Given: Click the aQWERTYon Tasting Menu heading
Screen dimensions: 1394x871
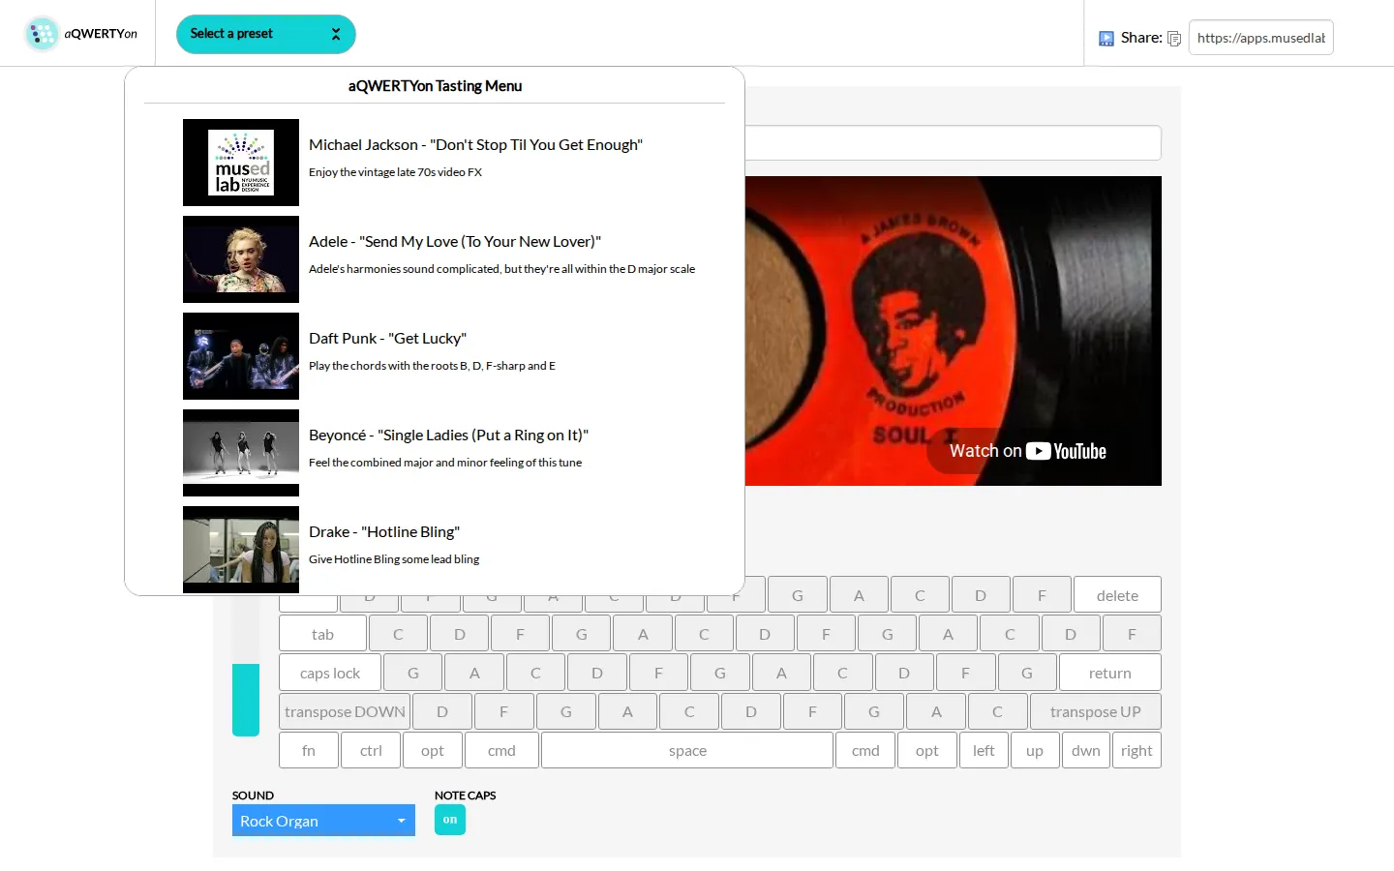Looking at the screenshot, I should click(x=435, y=86).
